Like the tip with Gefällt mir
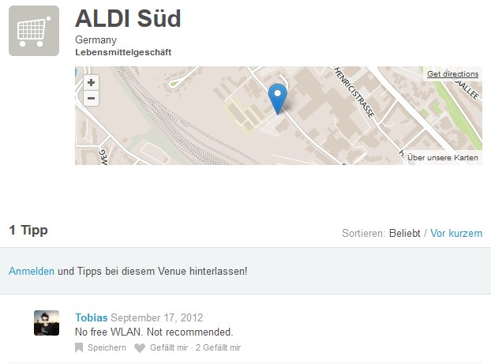The height and width of the screenshot is (364, 491). click(169, 347)
